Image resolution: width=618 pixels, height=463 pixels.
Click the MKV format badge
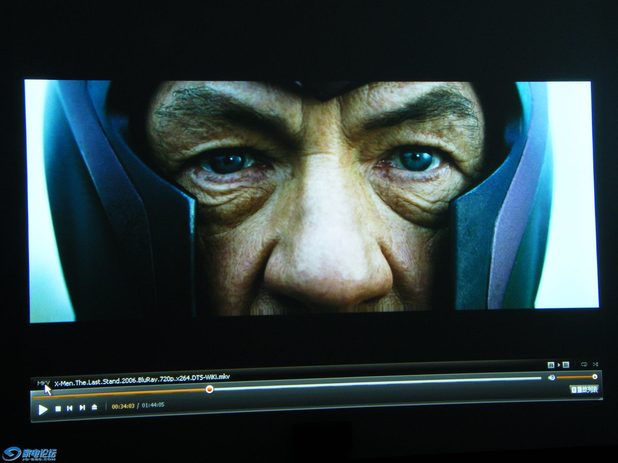[43, 383]
